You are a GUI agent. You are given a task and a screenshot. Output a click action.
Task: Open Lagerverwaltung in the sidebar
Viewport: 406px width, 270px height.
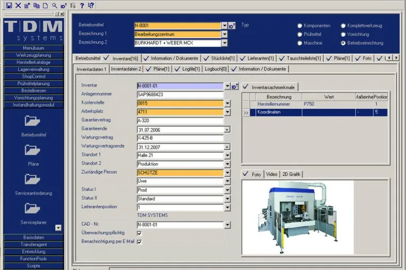coord(34,69)
